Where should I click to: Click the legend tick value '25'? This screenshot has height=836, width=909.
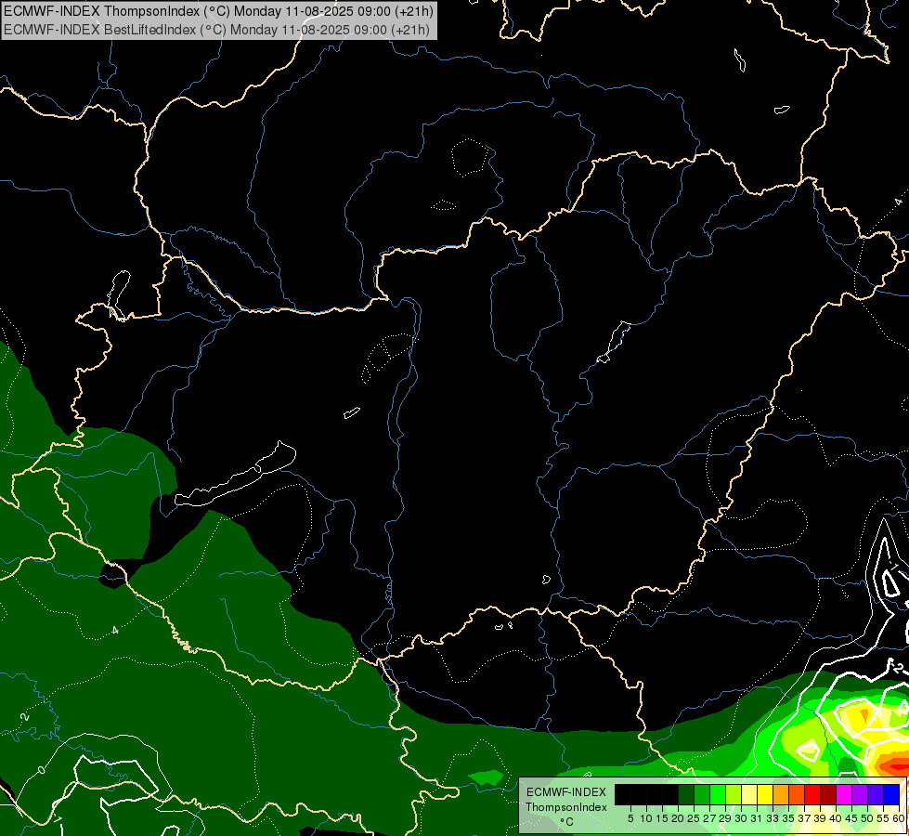pyautogui.click(x=694, y=818)
